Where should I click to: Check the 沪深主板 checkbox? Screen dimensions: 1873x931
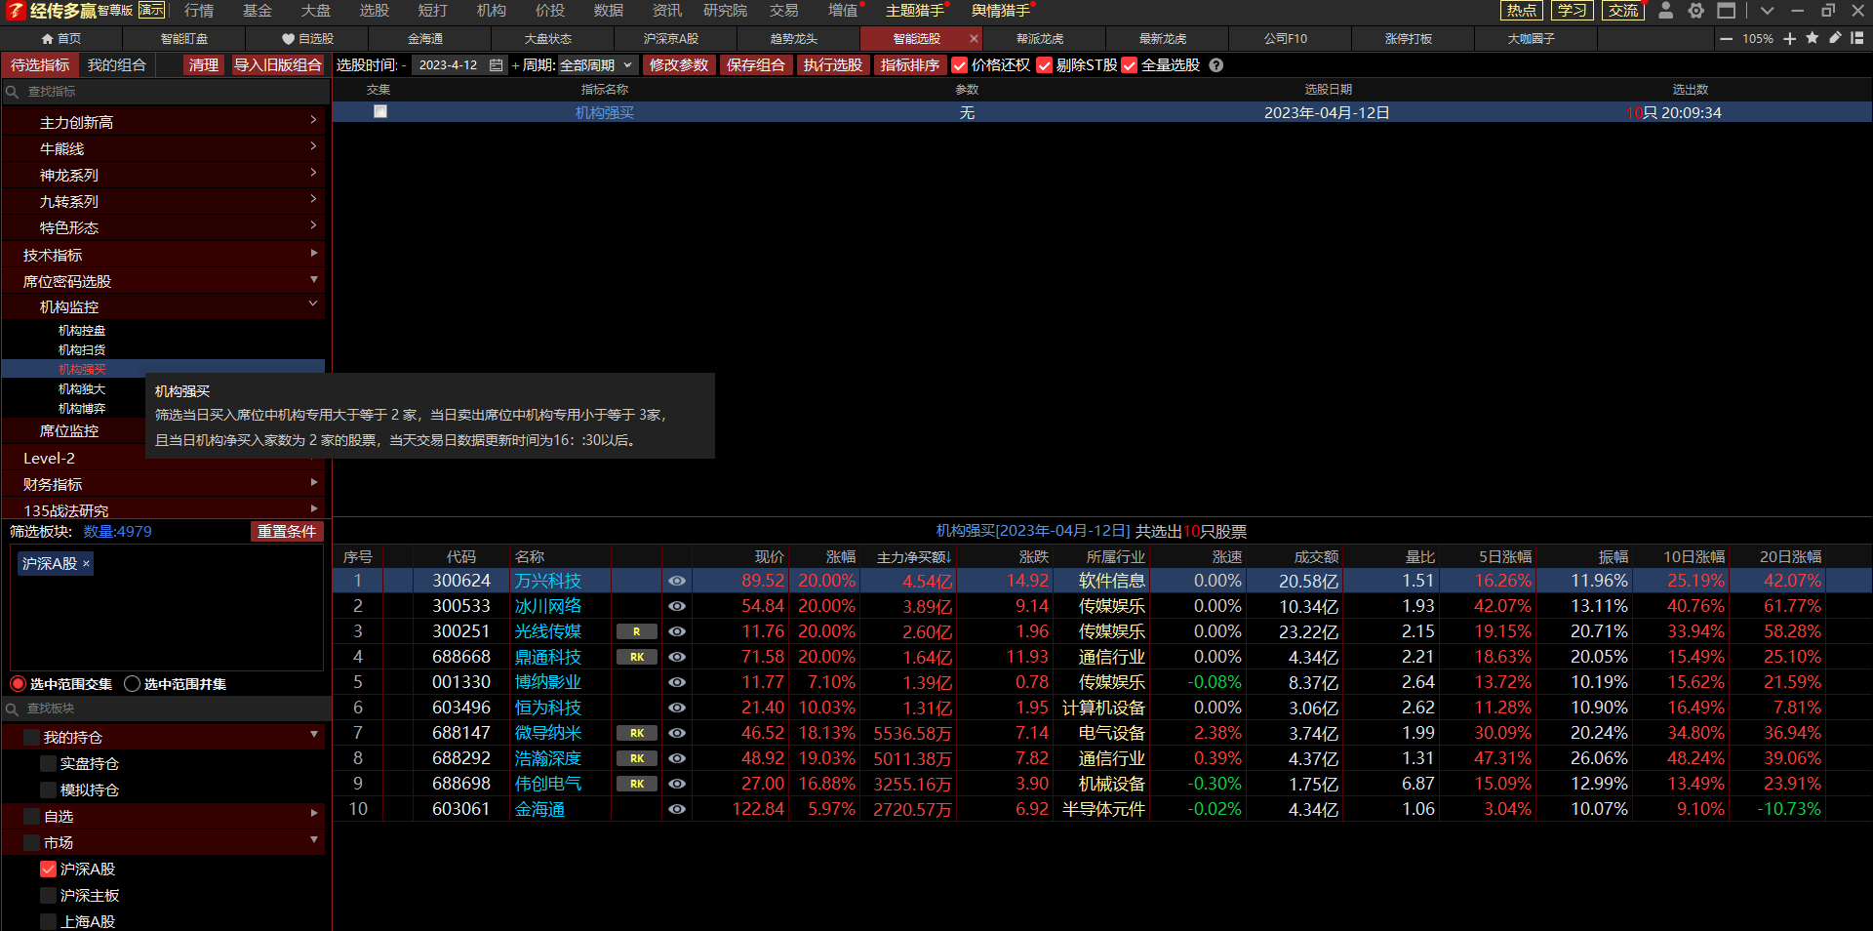(48, 895)
